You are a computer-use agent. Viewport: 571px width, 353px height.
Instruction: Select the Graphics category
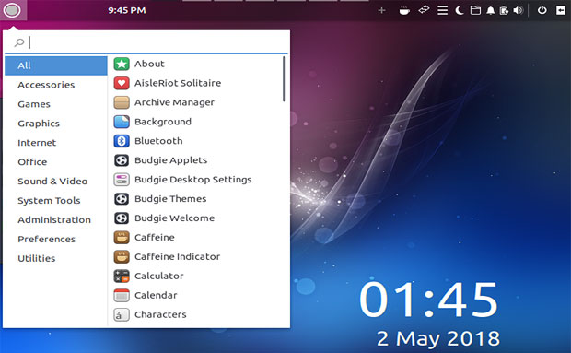click(x=56, y=124)
